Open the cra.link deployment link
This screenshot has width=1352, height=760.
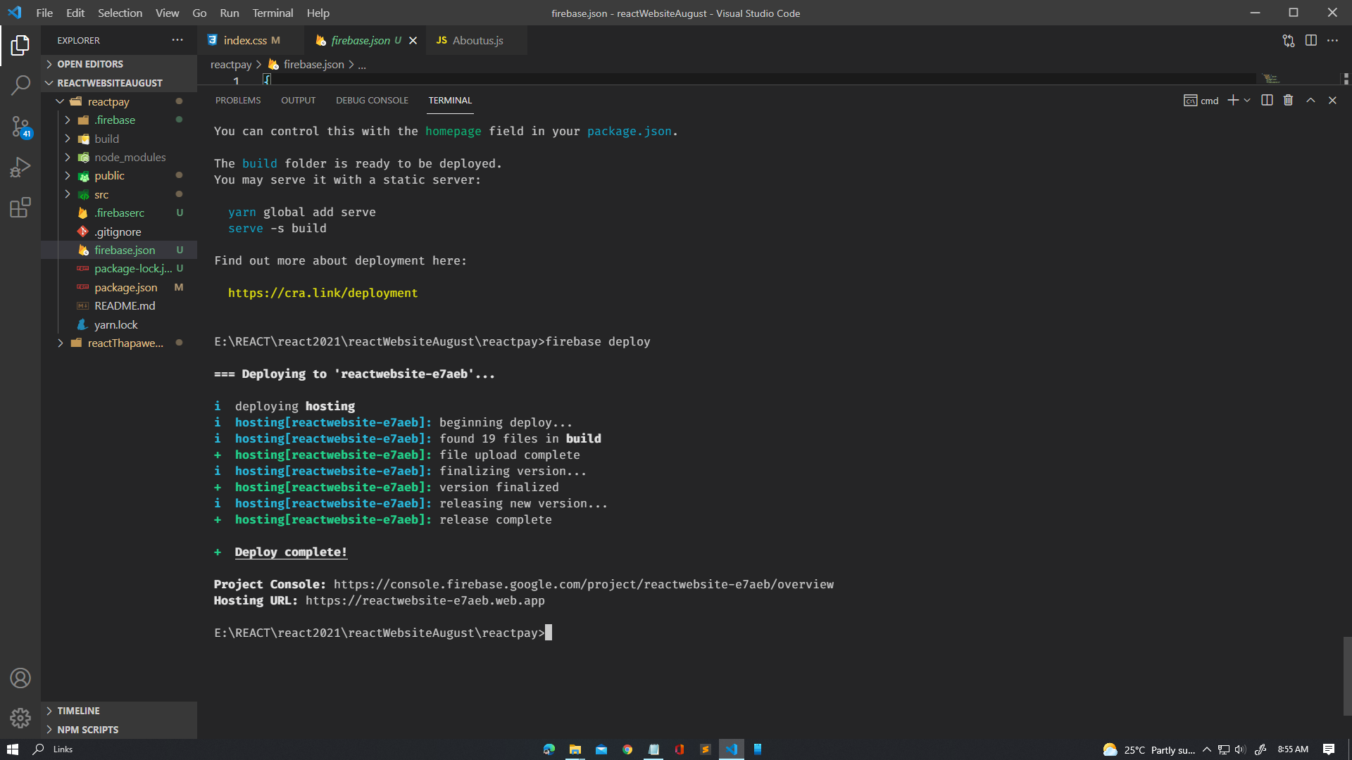pyautogui.click(x=323, y=293)
